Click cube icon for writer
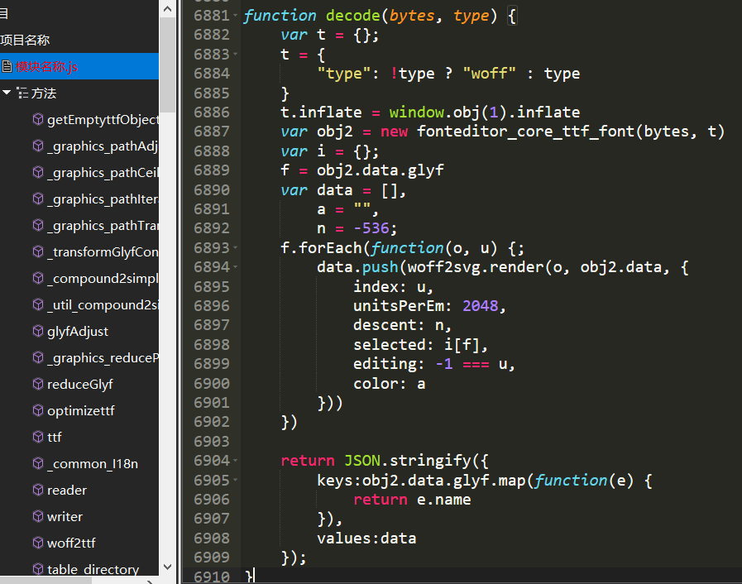The height and width of the screenshot is (584, 742). click(38, 516)
